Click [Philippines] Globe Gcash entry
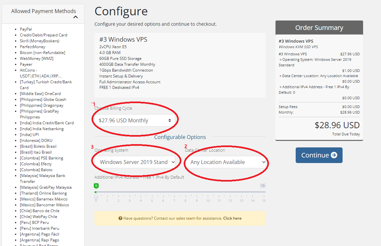Screen dimensions: 381x246 click(43, 99)
